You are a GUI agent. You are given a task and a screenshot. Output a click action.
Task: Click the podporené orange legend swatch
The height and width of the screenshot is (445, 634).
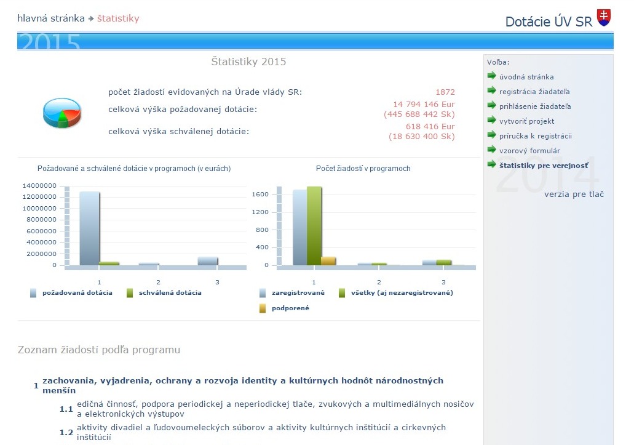[263, 308]
